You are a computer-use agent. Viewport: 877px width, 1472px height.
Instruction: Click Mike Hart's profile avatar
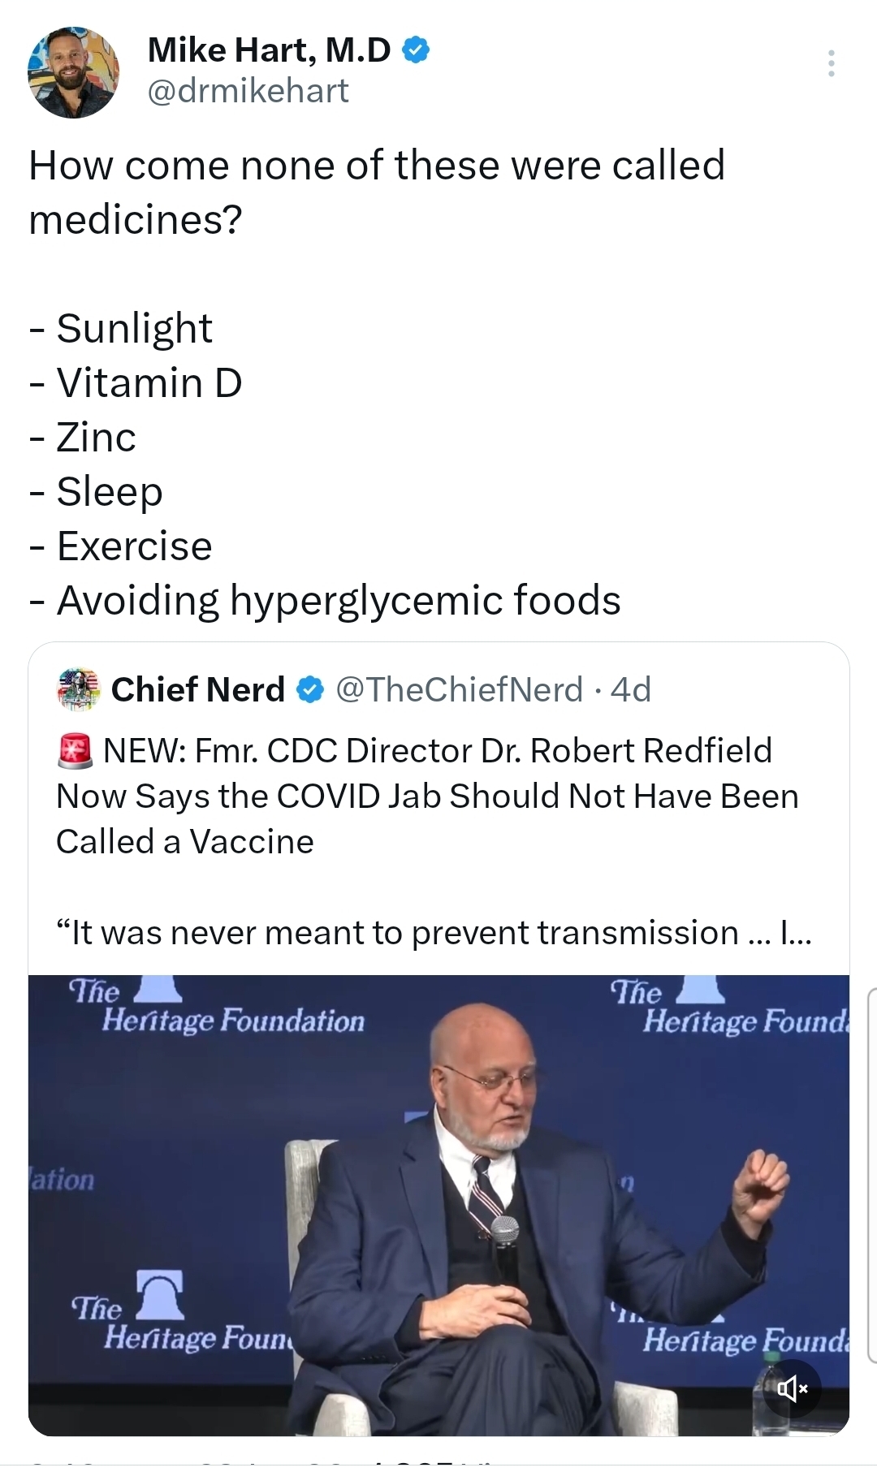click(74, 73)
